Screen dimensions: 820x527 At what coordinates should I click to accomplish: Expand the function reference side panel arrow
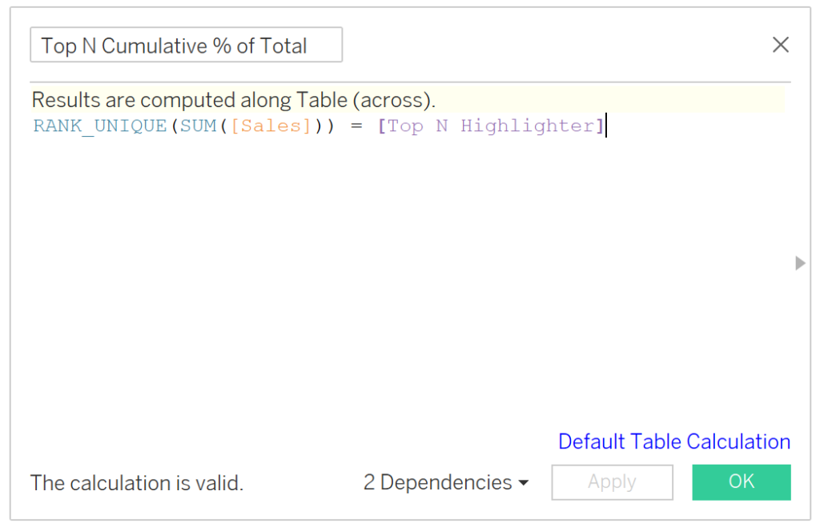(x=800, y=263)
